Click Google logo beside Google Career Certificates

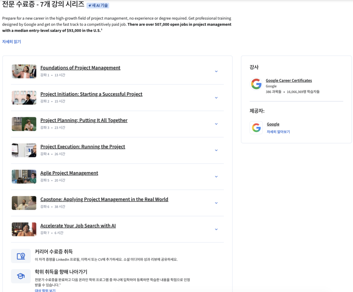pos(256,84)
